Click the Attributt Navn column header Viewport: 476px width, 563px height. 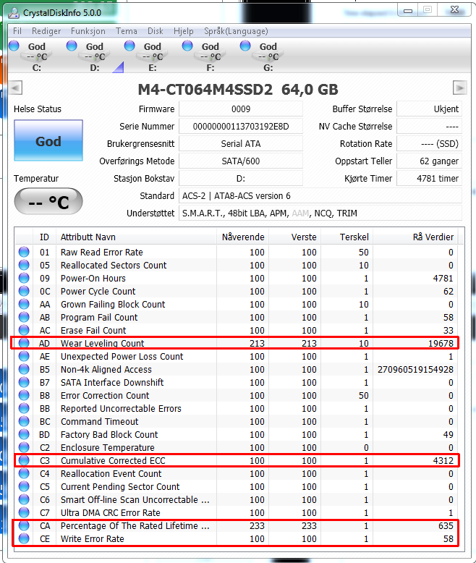pos(137,237)
